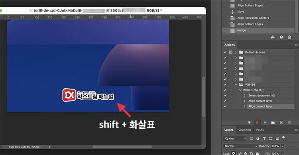Select the Layers tab
299x155 pixels.
229,130
